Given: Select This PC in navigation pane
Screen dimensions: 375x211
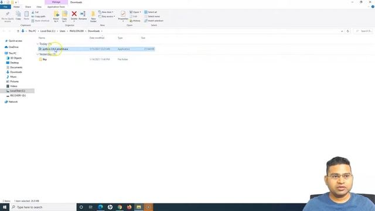Looking at the screenshot, I should tap(12, 53).
